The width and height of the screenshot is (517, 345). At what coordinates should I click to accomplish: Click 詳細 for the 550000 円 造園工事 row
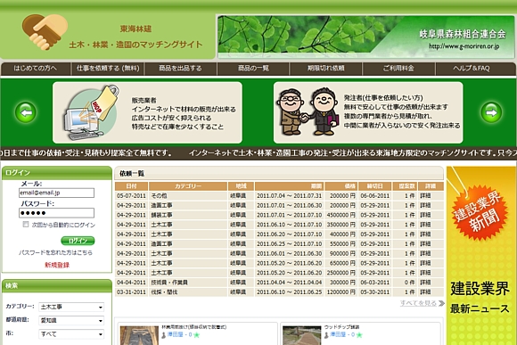tap(425, 244)
